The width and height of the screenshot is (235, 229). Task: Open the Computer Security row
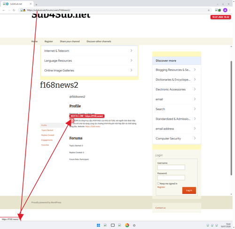177,139
